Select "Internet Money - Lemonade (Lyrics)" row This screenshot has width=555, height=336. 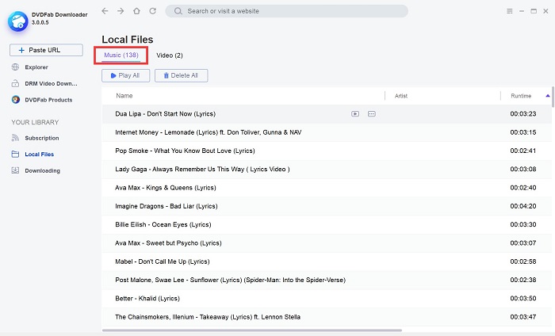327,132
